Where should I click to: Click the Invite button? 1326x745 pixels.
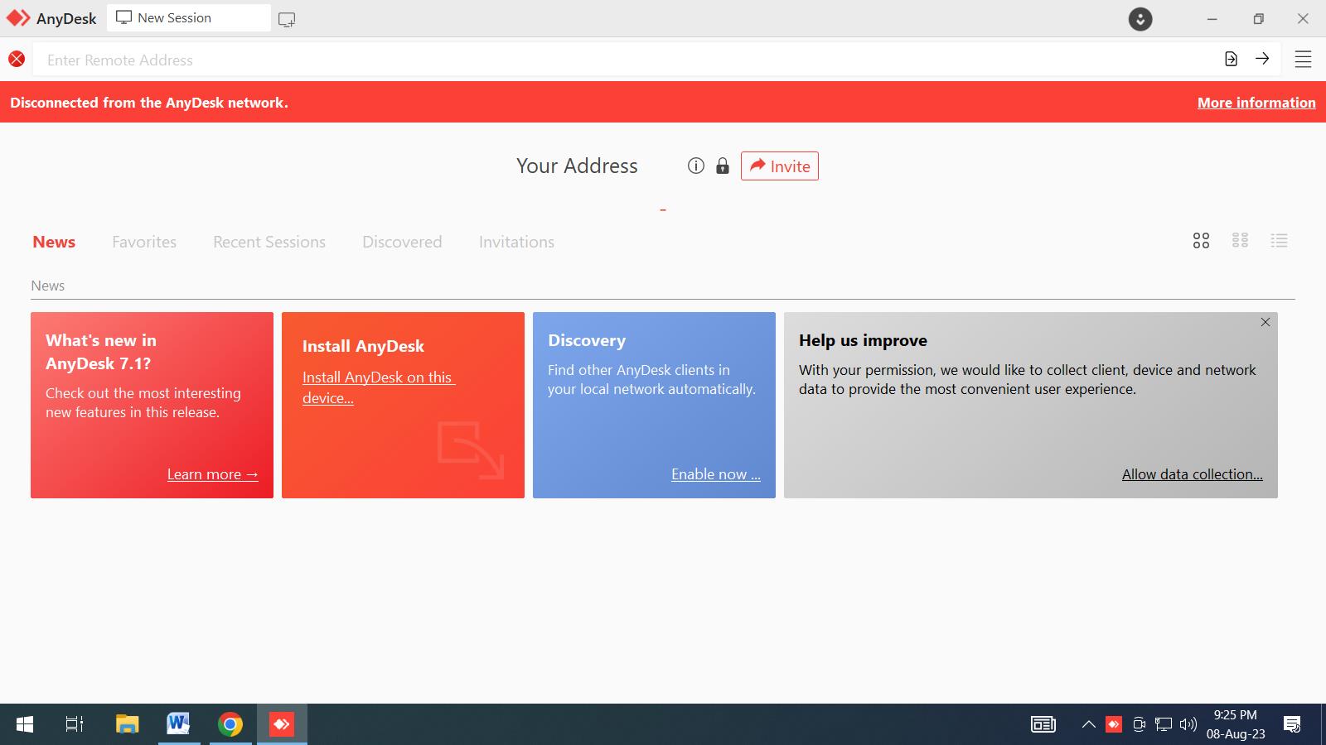779,166
